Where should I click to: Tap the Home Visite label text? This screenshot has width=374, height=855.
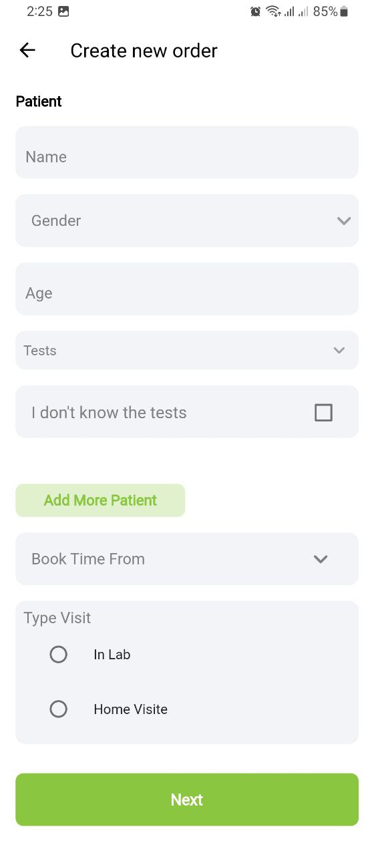[x=130, y=709]
